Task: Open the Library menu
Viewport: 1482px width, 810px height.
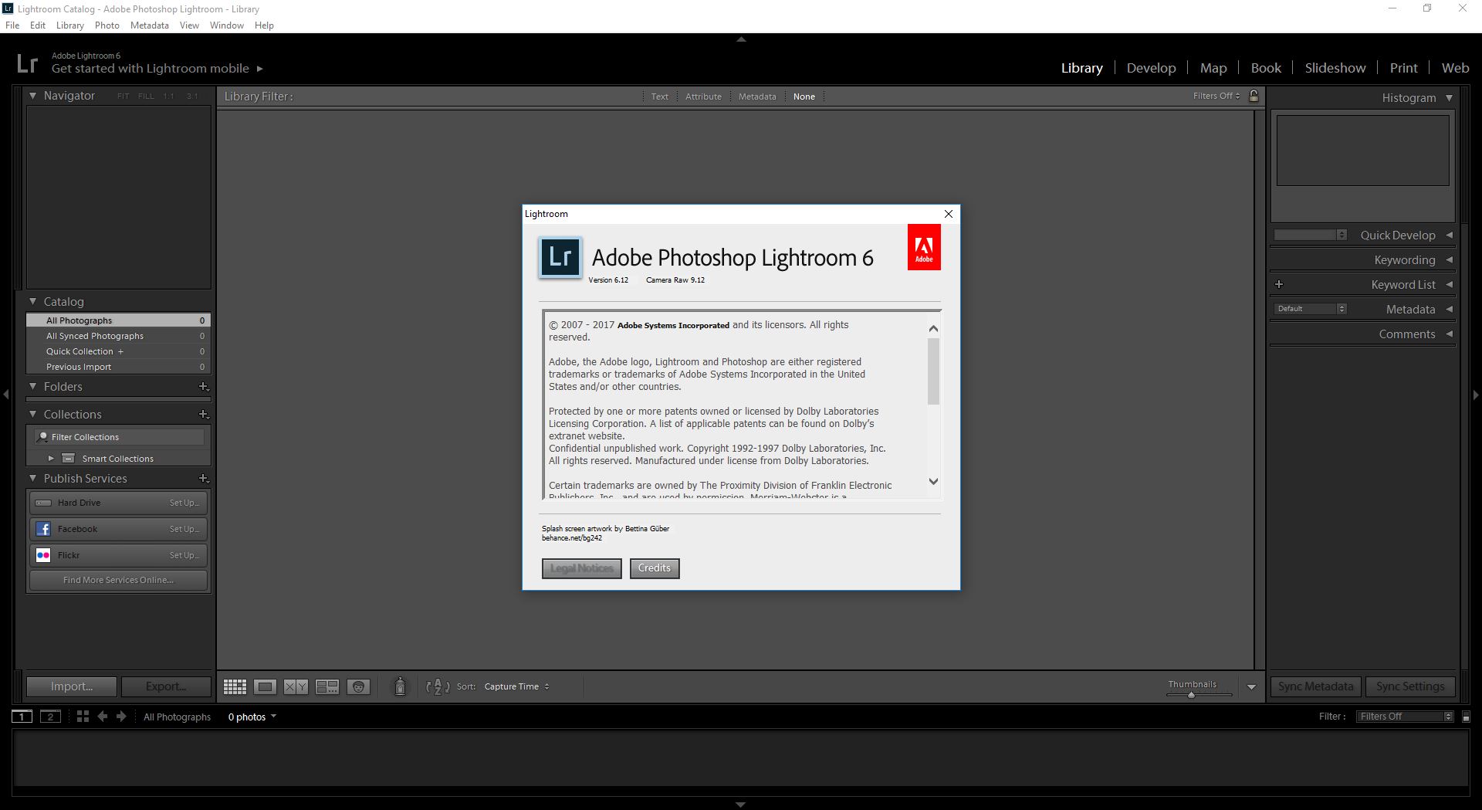Action: tap(69, 25)
